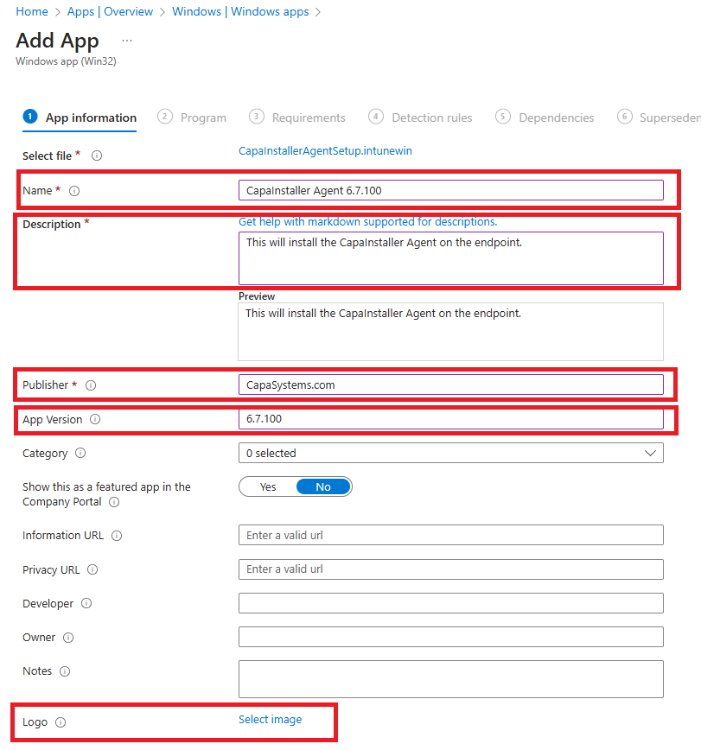Set featured app toggle to Yes
701x750 pixels.
pyautogui.click(x=268, y=487)
